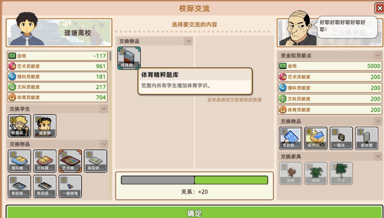Select the highlighted 艺术精粹 item
This screenshot has height=218, width=384.
(x=70, y=161)
